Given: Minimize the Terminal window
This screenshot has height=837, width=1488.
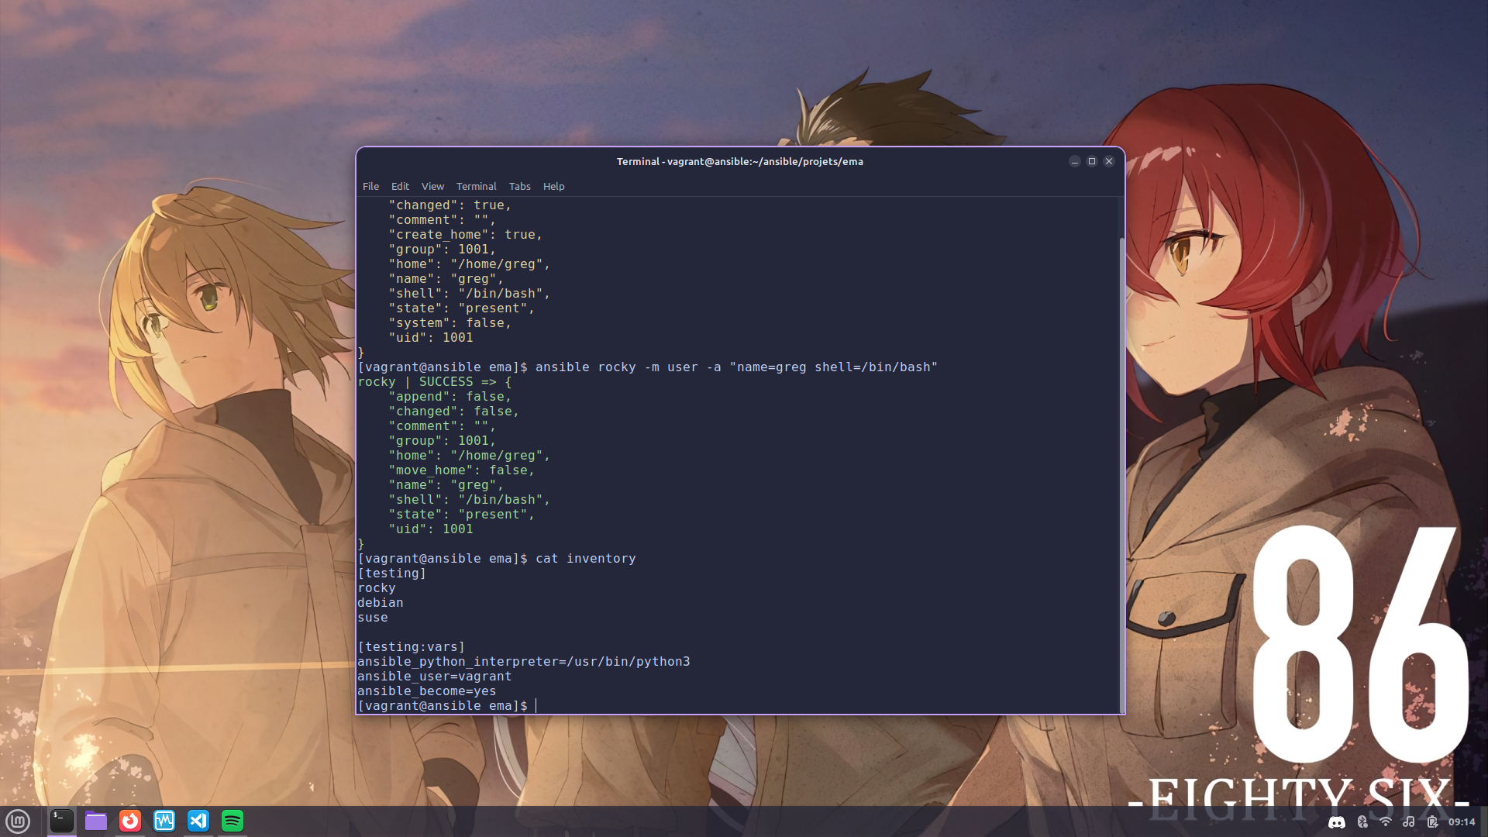Looking at the screenshot, I should coord(1074,161).
